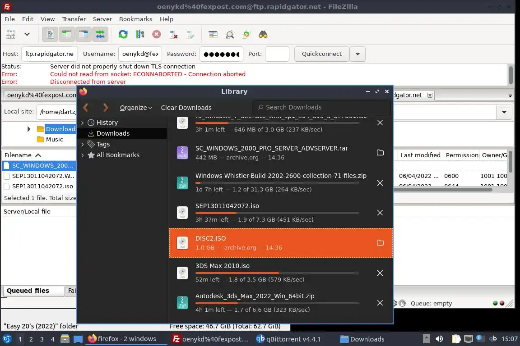Open Quickconnect history dropdown

[357, 54]
